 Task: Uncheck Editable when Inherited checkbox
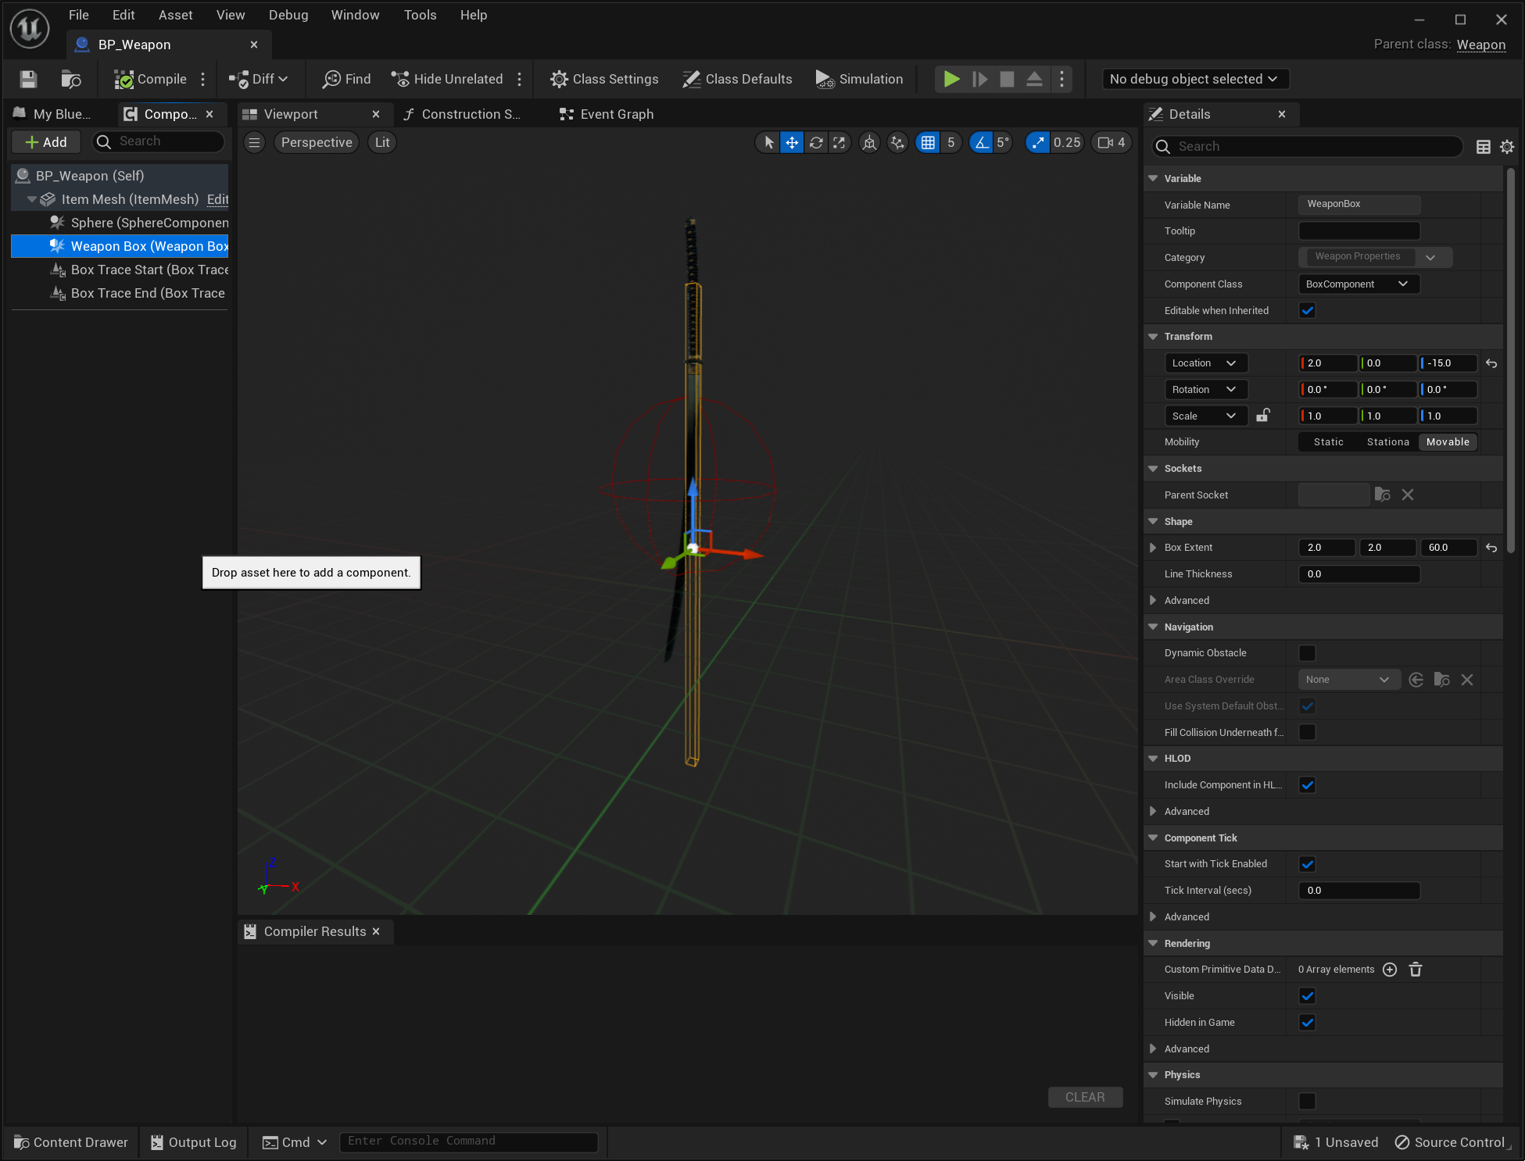[x=1307, y=310]
